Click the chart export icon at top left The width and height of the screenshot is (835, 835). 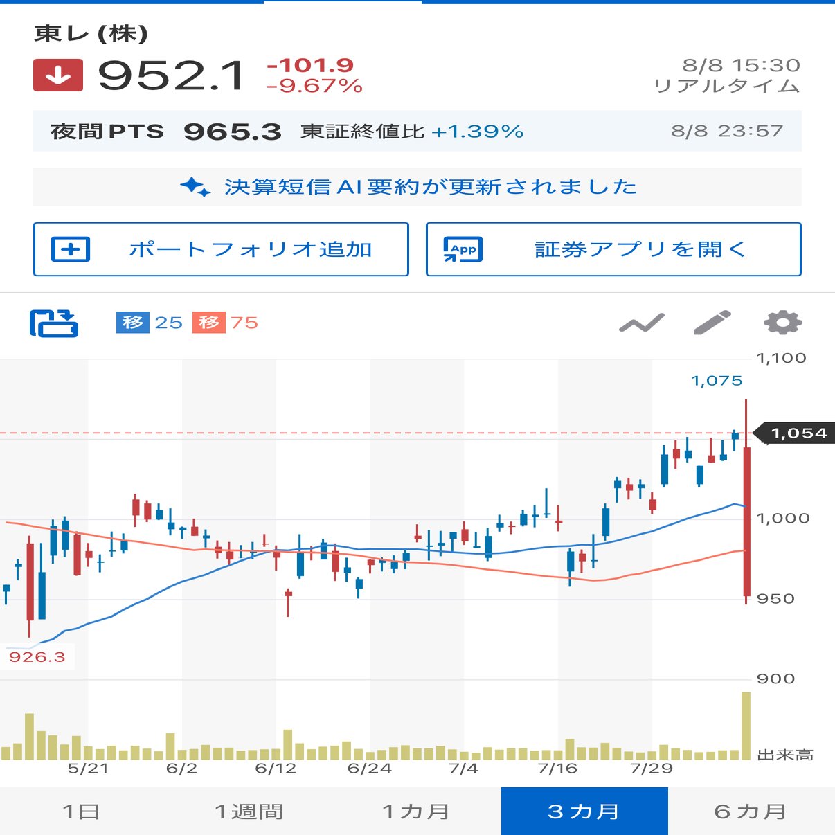(x=55, y=322)
